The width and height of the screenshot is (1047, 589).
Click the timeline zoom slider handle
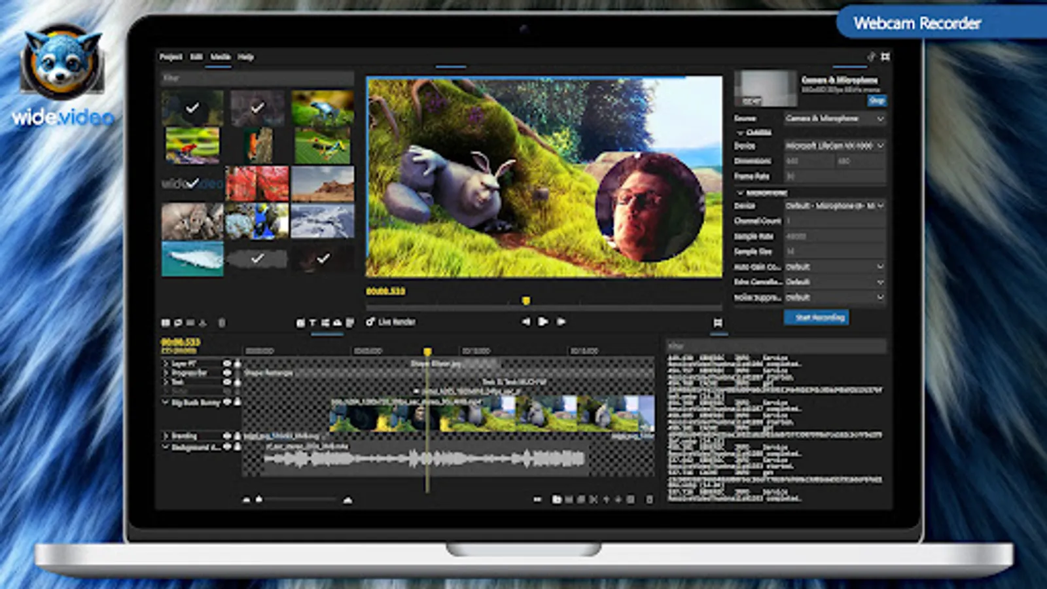coord(259,499)
